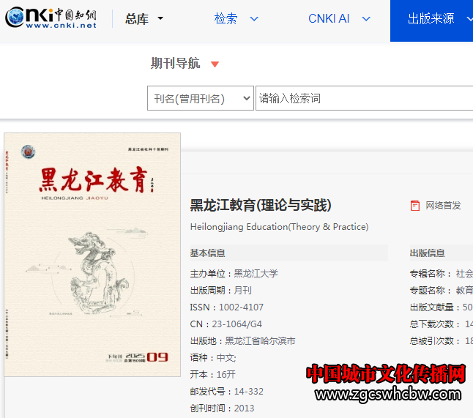Click the CNKI 中国知网 logo

51,18
